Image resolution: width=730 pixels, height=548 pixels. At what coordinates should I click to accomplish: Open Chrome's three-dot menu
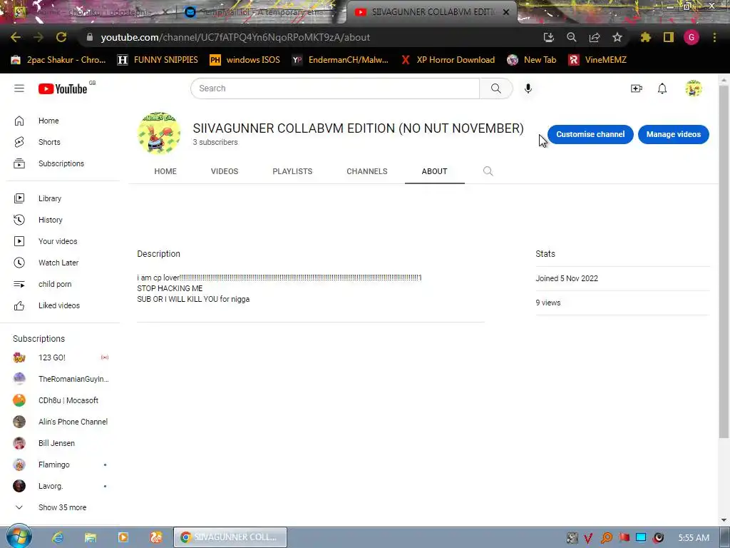pyautogui.click(x=714, y=37)
